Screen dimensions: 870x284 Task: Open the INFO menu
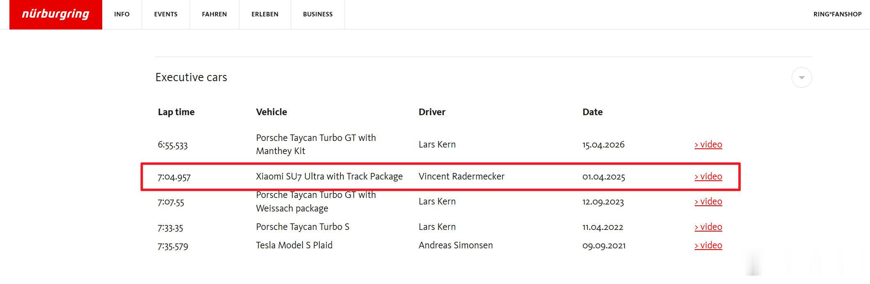tap(122, 14)
